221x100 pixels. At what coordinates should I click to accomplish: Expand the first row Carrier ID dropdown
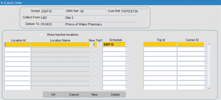[205, 45]
